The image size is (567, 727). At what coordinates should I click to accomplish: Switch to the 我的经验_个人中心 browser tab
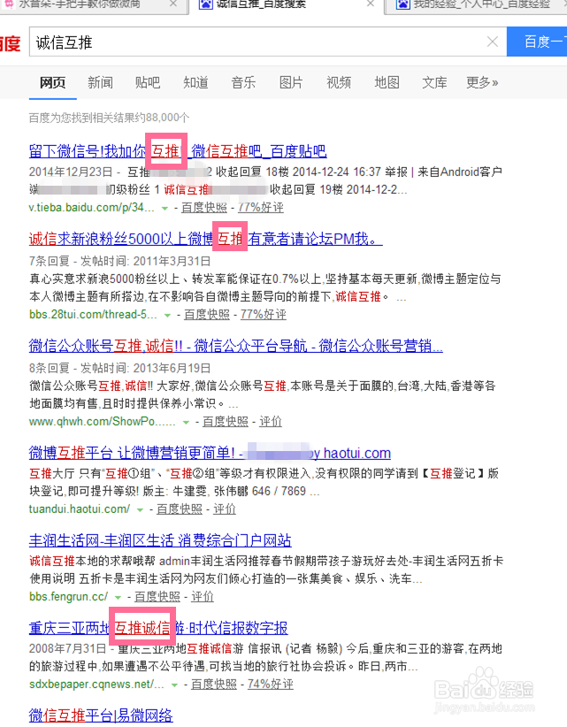478,5
